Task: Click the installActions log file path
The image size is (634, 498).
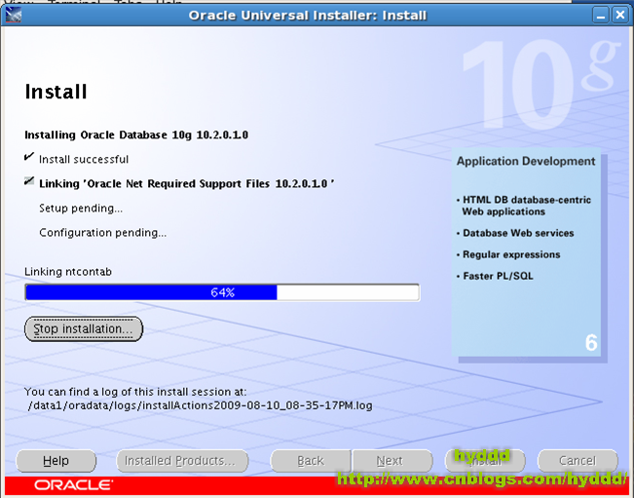Action: click(x=201, y=405)
